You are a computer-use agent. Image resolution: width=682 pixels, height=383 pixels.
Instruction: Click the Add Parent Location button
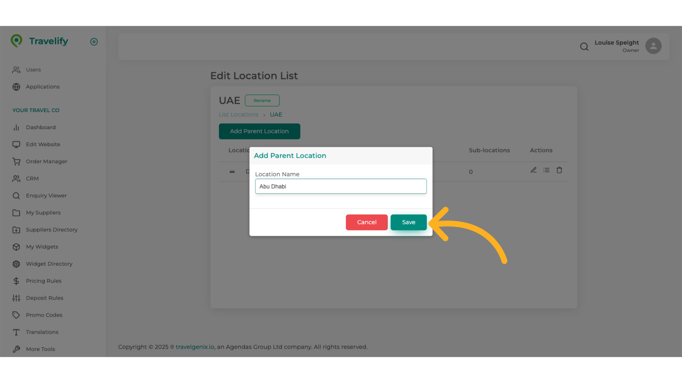click(x=259, y=131)
